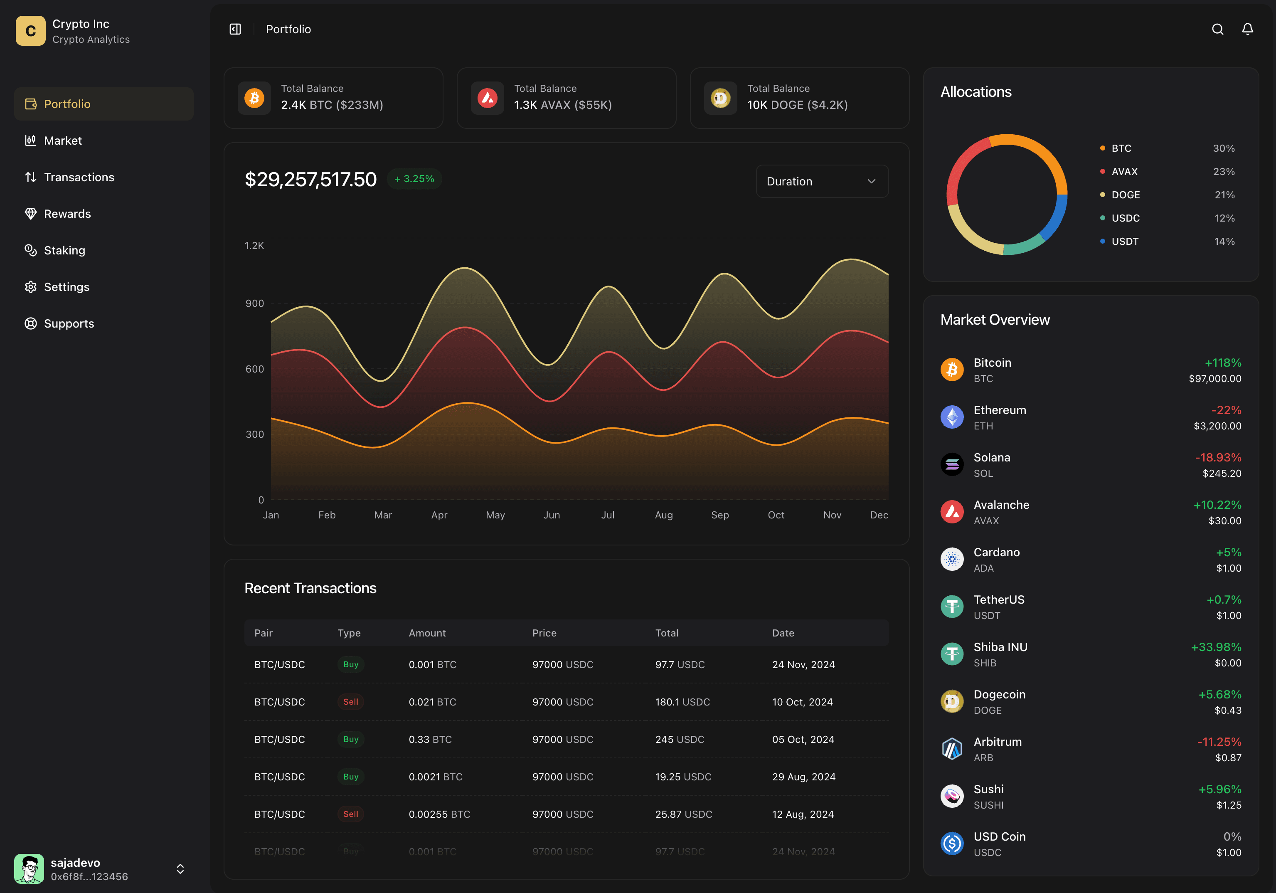
Task: Click the Market menu item
Action: click(x=62, y=140)
